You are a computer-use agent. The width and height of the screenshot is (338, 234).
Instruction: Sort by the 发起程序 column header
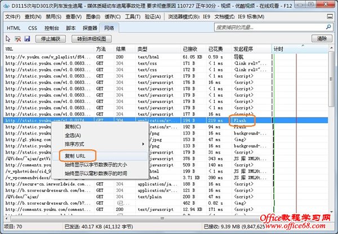(252, 49)
